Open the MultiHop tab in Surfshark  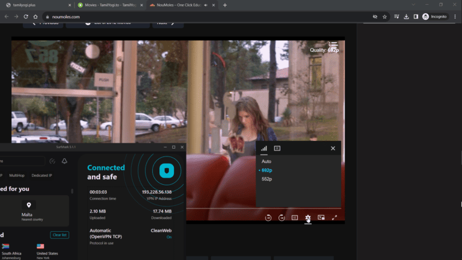(17, 175)
